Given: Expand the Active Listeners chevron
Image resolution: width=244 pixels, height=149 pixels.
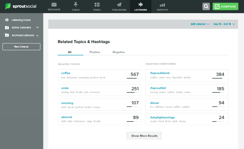Looking at the screenshot, I should click(x=37, y=27).
